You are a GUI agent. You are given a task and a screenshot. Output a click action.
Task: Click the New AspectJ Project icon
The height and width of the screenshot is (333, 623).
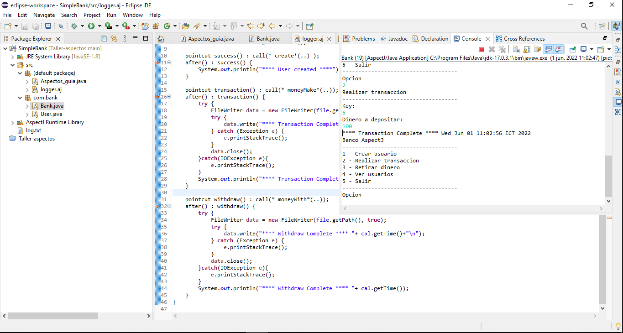click(x=145, y=26)
